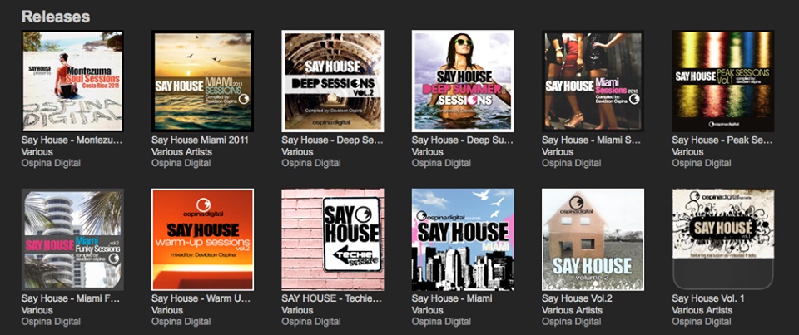Open the 'Say House Vol. 1' title link

pos(708,298)
